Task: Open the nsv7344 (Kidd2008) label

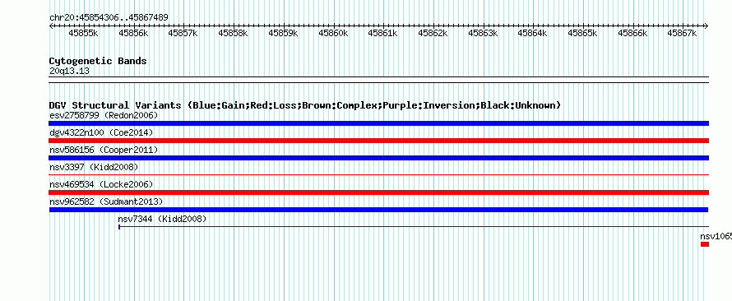Action: (x=162, y=219)
